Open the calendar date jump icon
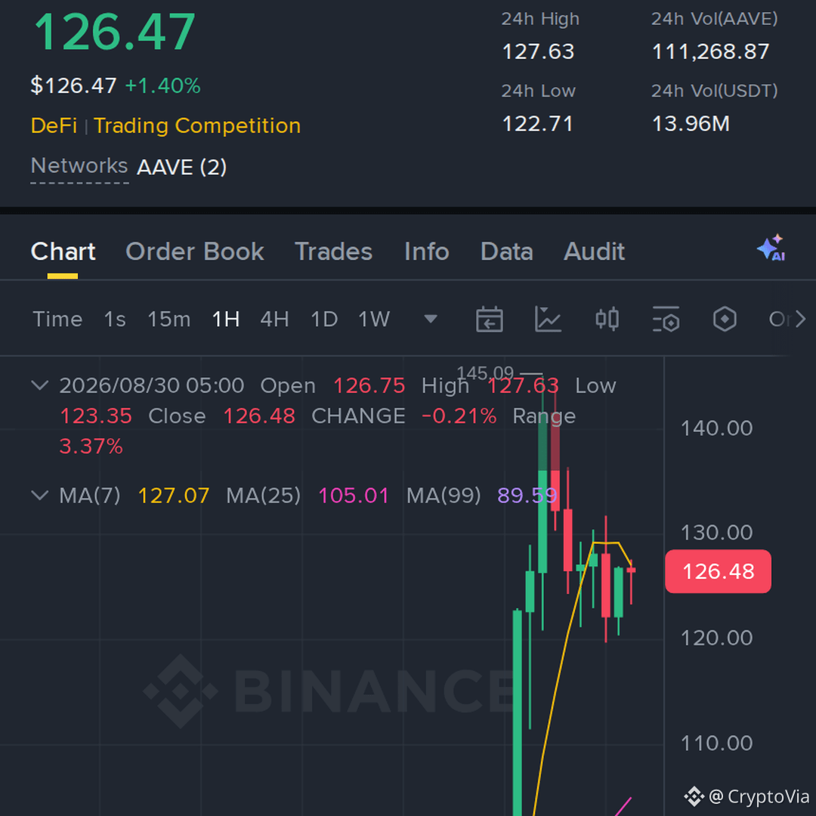 pyautogui.click(x=489, y=319)
